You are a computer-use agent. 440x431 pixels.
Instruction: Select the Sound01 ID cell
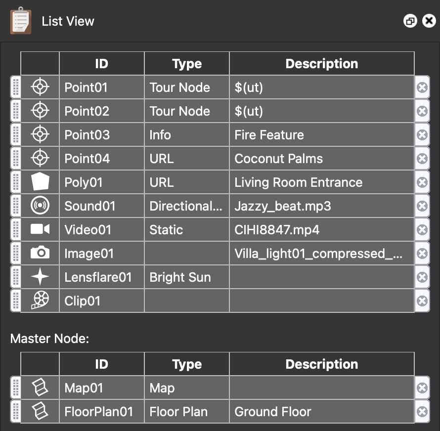pos(101,206)
